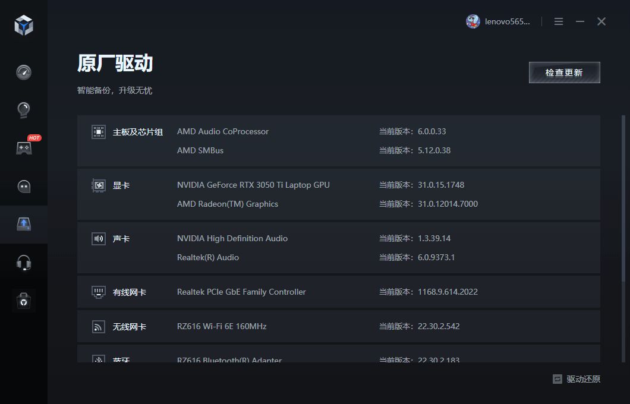Viewport: 630px width, 404px height.
Task: Click the sound card speaker icon
Action: [x=99, y=239]
